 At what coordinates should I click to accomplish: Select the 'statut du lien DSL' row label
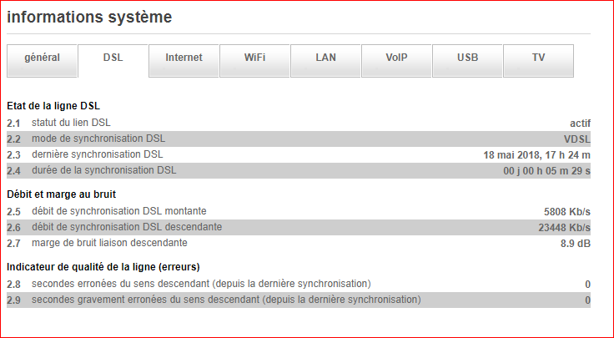click(x=71, y=123)
